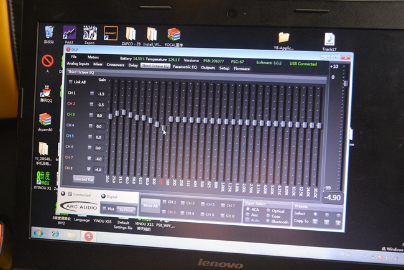Open the dspam80 archive icon
The height and width of the screenshot is (270, 404).
point(45,120)
